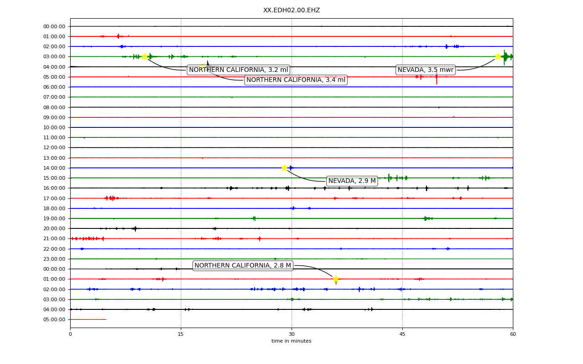The image size is (583, 364).
Task: Click the XX.EDH02.00.EHZ plot title
Action: (x=291, y=10)
